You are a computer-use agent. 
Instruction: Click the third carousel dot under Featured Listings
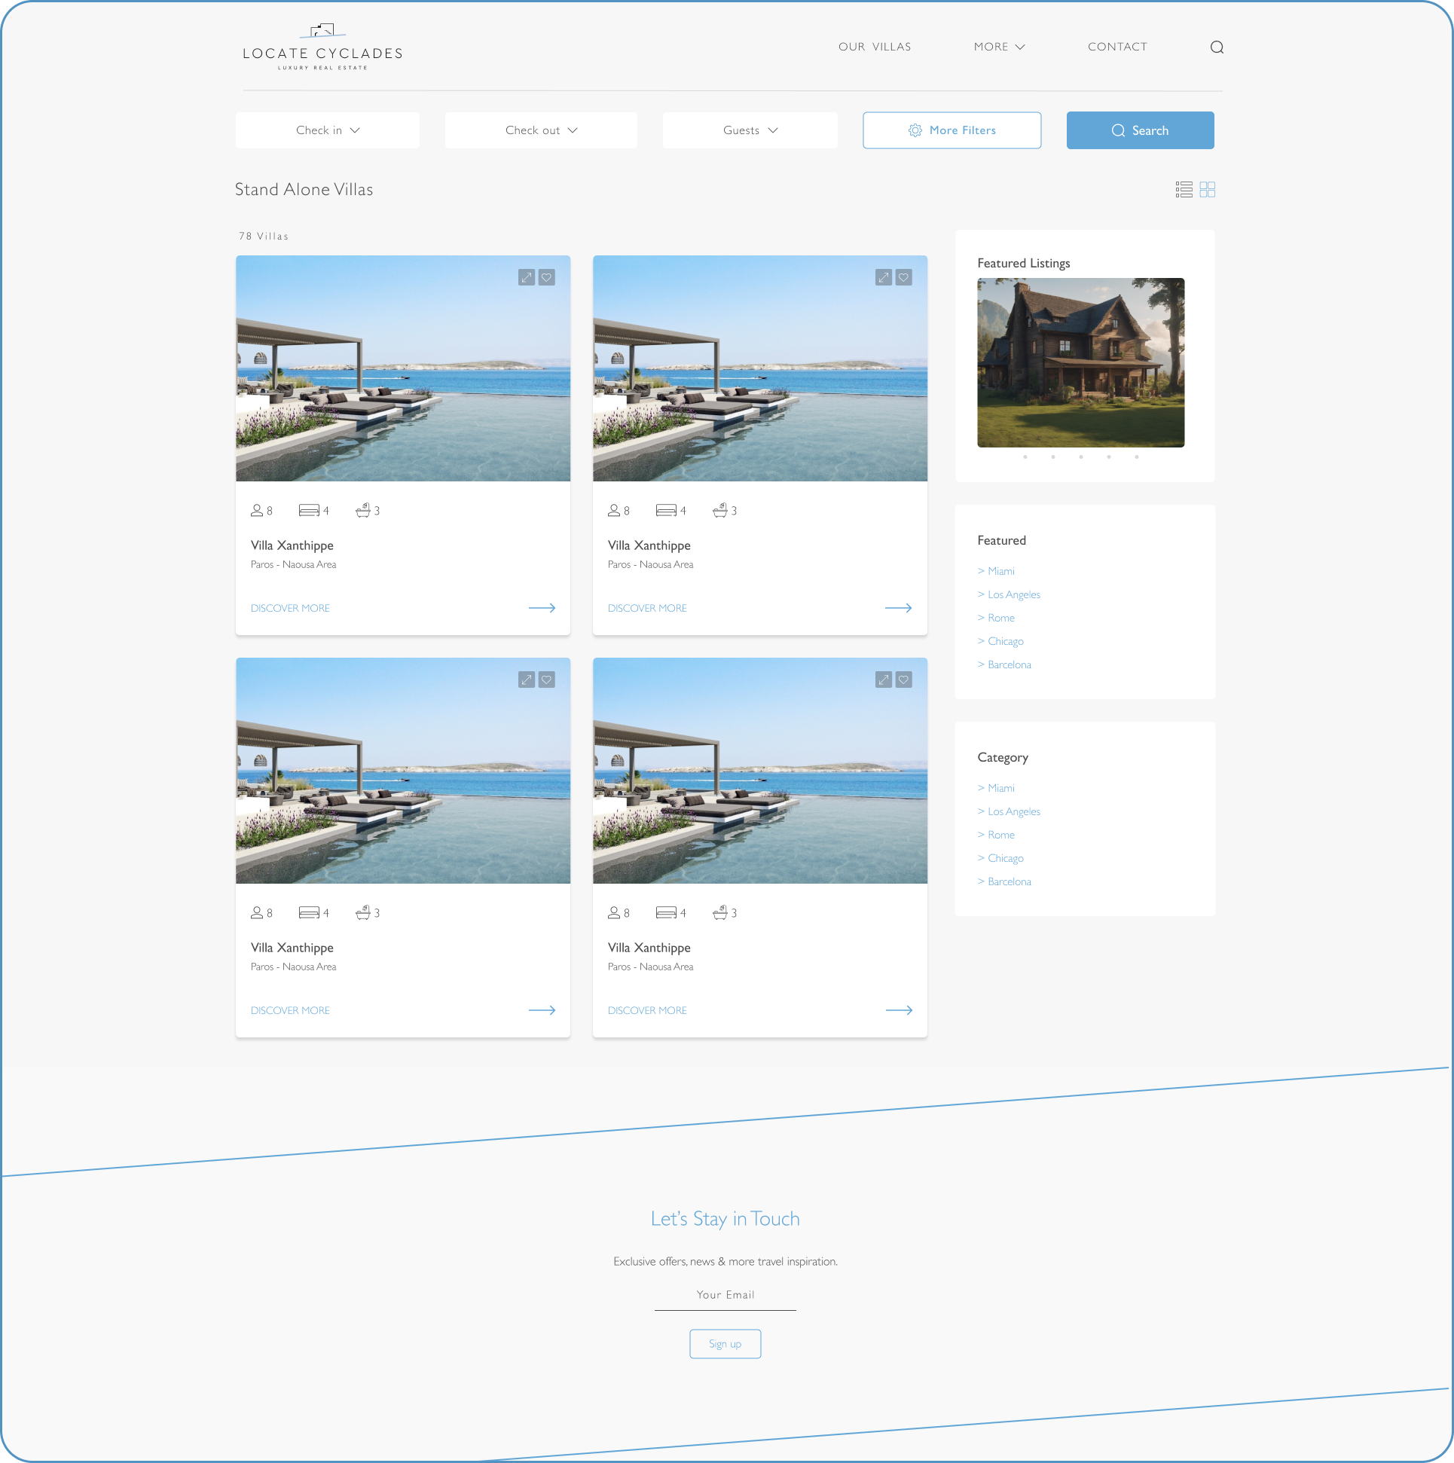pyautogui.click(x=1080, y=457)
